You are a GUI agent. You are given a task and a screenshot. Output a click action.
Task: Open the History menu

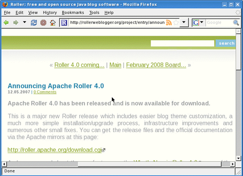[50, 13]
